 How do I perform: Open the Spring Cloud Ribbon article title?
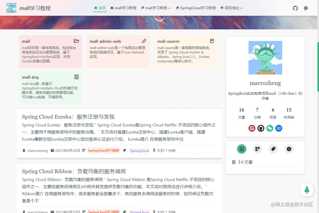pyautogui.click(x=74, y=171)
